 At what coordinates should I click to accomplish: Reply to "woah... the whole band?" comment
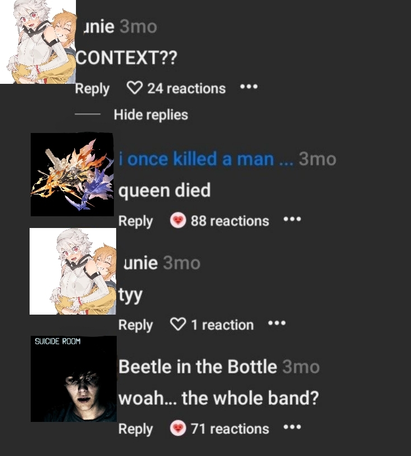pos(136,429)
